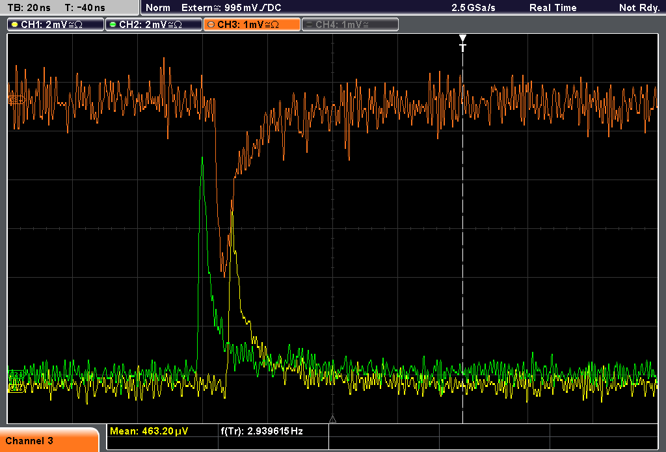The image size is (666, 452).
Task: Click the yellow CH1 indicator dot
Action: [x=15, y=25]
